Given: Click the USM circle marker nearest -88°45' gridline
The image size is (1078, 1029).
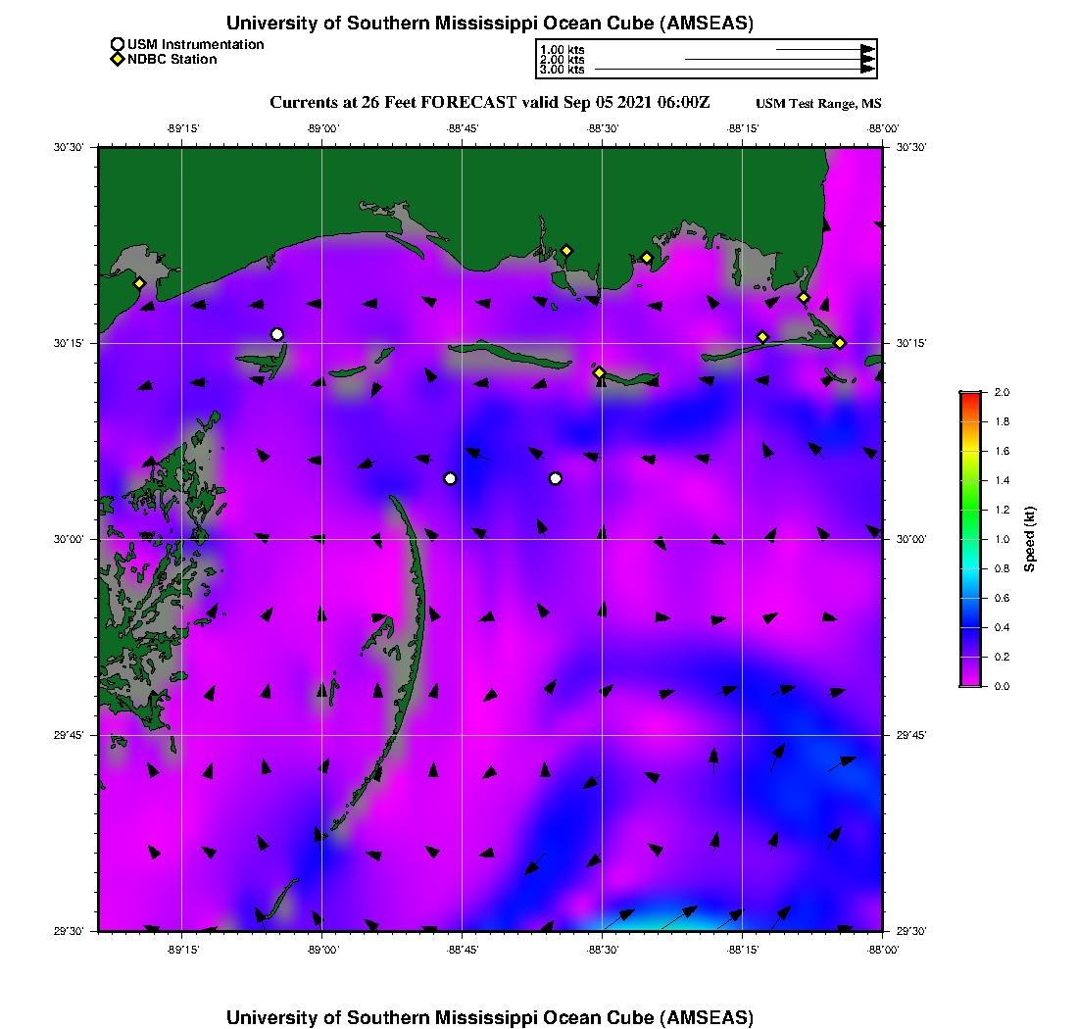Looking at the screenshot, I should tap(450, 478).
